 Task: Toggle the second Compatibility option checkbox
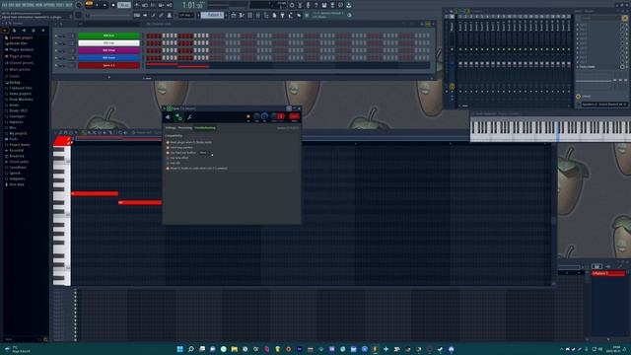(x=168, y=148)
